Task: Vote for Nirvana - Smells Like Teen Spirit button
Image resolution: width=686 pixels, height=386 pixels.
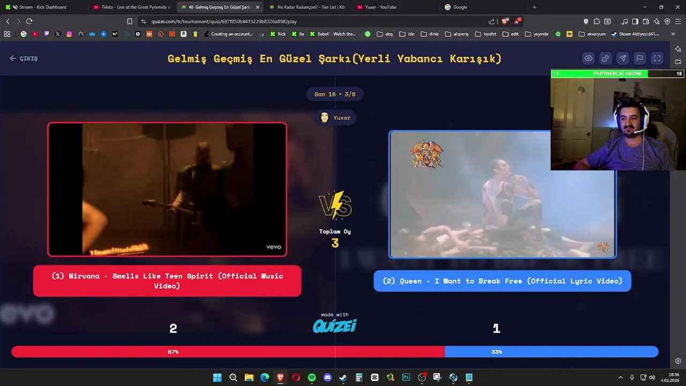Action: [x=167, y=281]
